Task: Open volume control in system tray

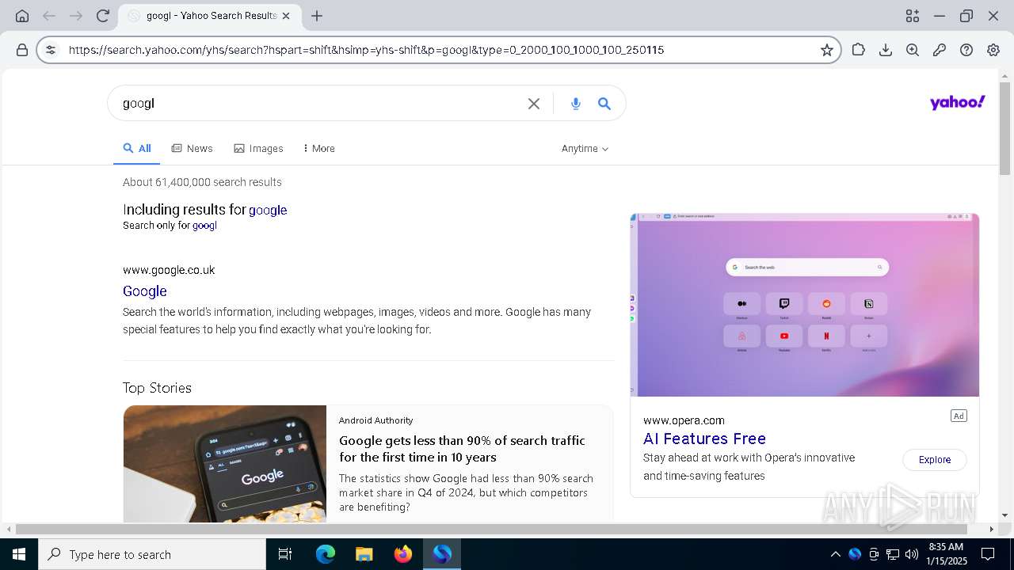Action: 911,554
